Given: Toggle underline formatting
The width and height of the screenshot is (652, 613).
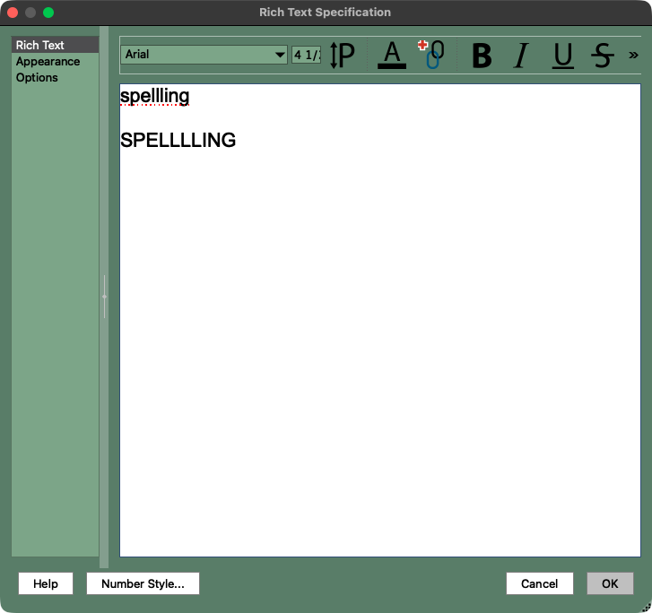Looking at the screenshot, I should [562, 56].
